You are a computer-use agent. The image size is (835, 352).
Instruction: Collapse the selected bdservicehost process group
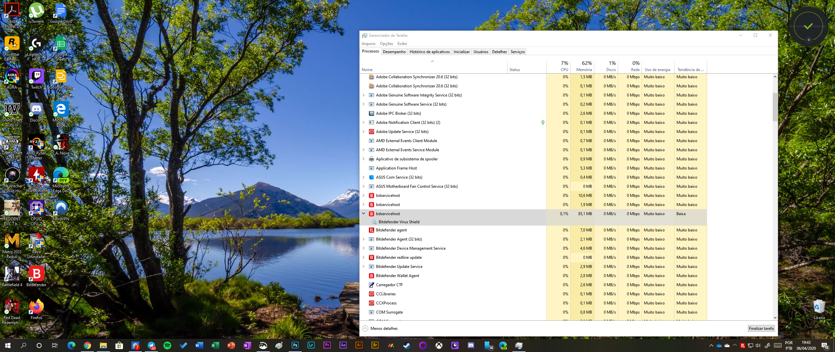click(x=364, y=214)
